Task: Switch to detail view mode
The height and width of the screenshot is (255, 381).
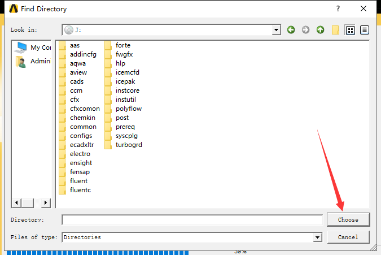Action: click(365, 30)
